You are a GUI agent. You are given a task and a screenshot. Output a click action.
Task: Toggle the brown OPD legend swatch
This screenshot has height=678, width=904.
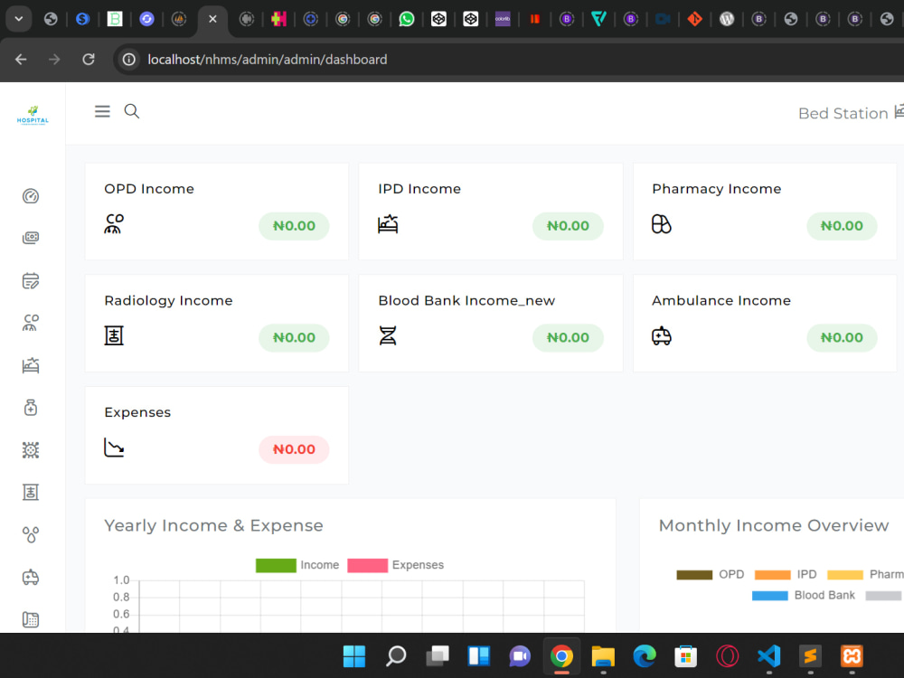(x=694, y=575)
